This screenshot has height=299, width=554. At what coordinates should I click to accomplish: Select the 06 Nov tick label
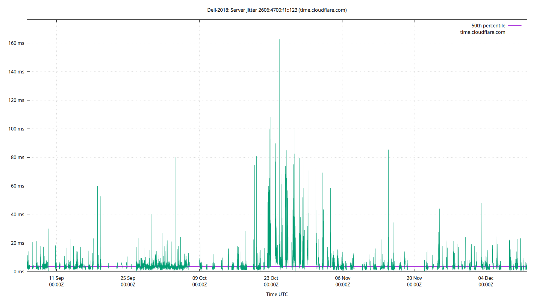(x=342, y=278)
